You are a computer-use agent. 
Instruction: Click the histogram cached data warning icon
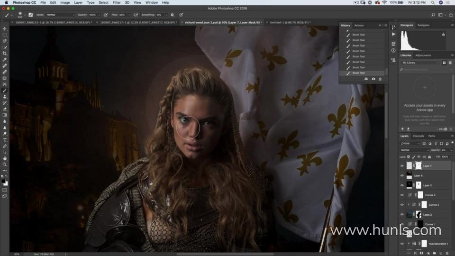[443, 34]
